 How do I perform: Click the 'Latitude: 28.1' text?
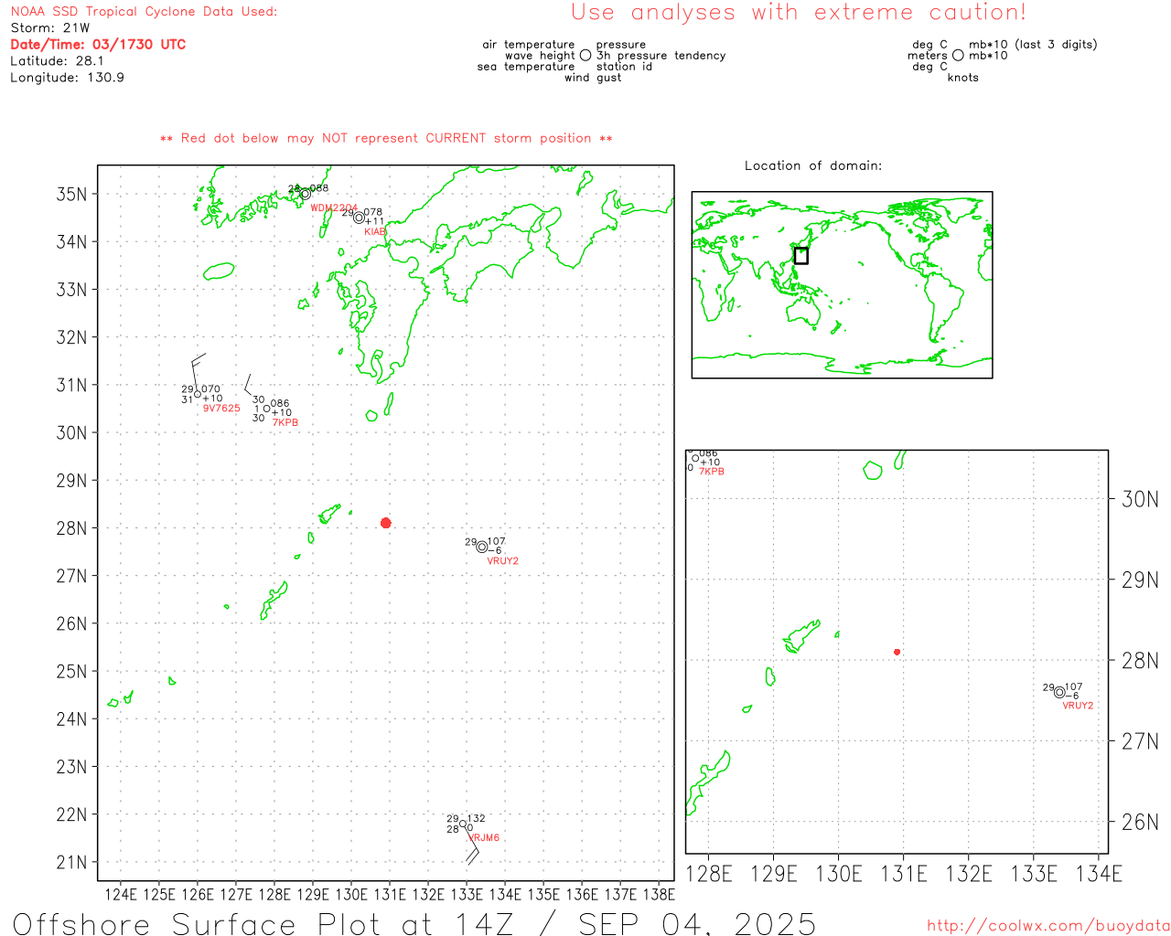tap(57, 61)
